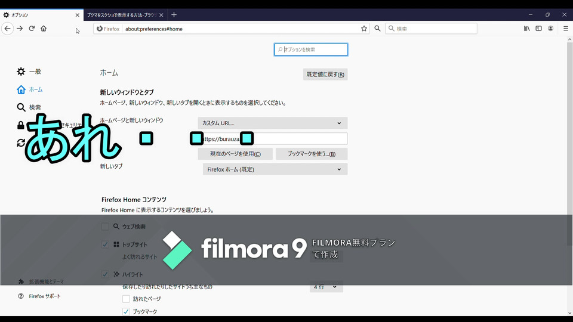The image size is (573, 322).
Task: Click ブックマークを使う... button
Action: coord(312,154)
